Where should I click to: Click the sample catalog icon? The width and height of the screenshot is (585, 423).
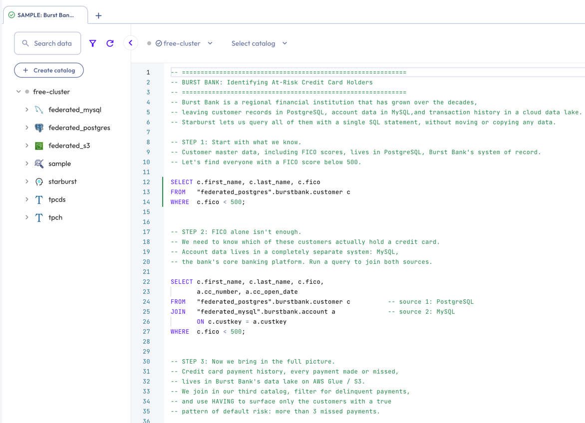point(39,164)
